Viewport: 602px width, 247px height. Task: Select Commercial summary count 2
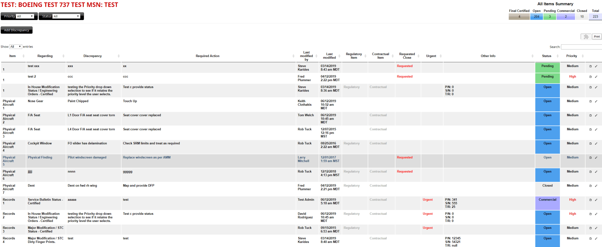pyautogui.click(x=566, y=17)
